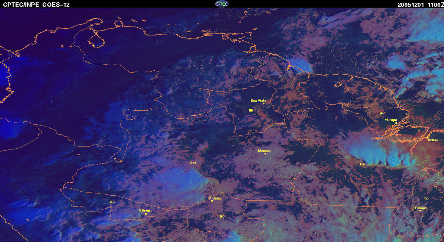Click the Boa Vista city label
This screenshot has height=242, width=444.
pos(258,100)
